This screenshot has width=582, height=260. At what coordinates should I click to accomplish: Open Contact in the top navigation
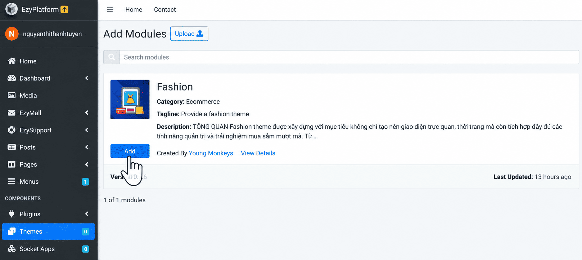[x=165, y=10]
